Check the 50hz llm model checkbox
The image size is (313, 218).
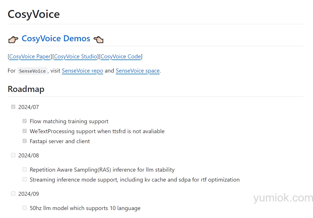pyautogui.click(x=24, y=208)
